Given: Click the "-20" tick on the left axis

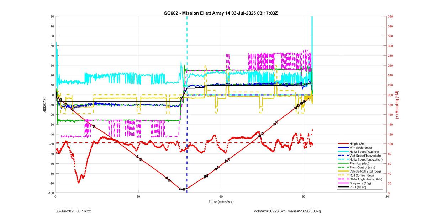Looking at the screenshot, I should pos(51,115).
